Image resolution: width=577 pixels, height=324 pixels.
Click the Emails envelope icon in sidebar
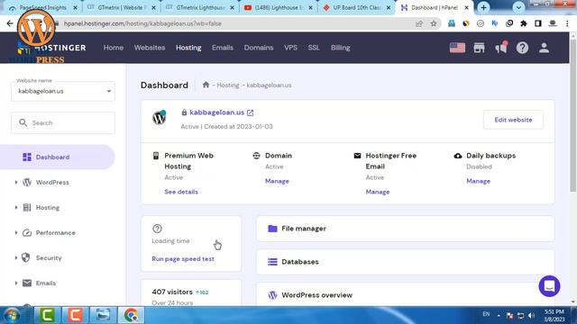[27, 283]
